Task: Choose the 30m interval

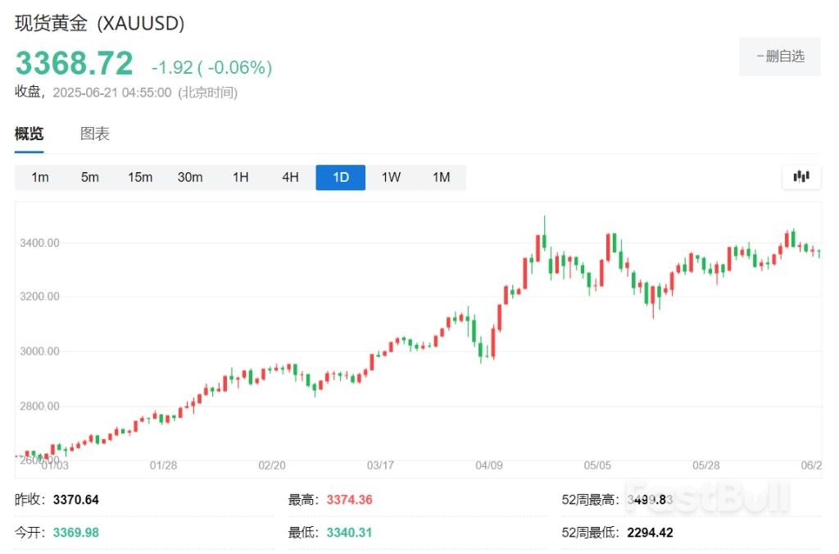Action: (x=190, y=177)
